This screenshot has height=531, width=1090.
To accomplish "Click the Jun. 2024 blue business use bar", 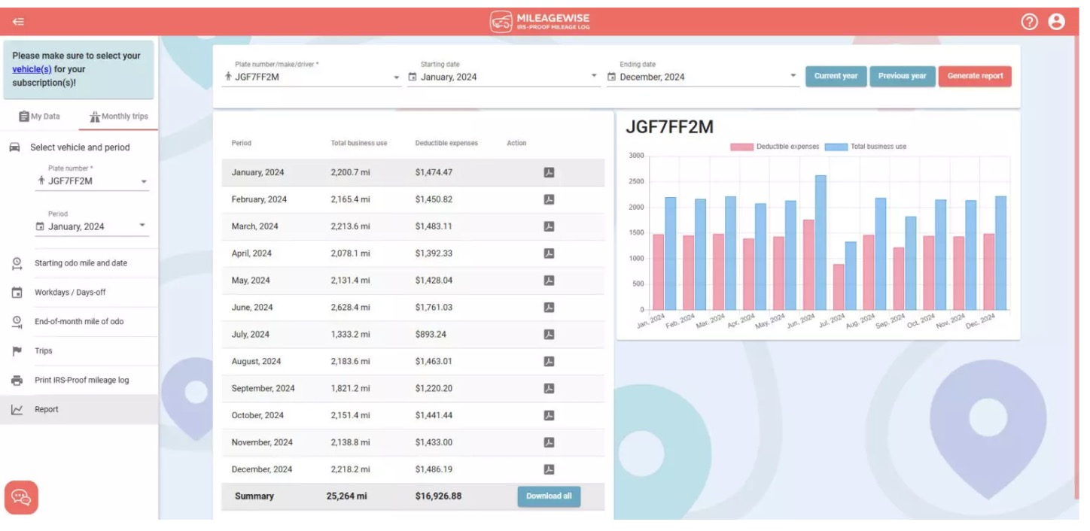I will (x=821, y=242).
